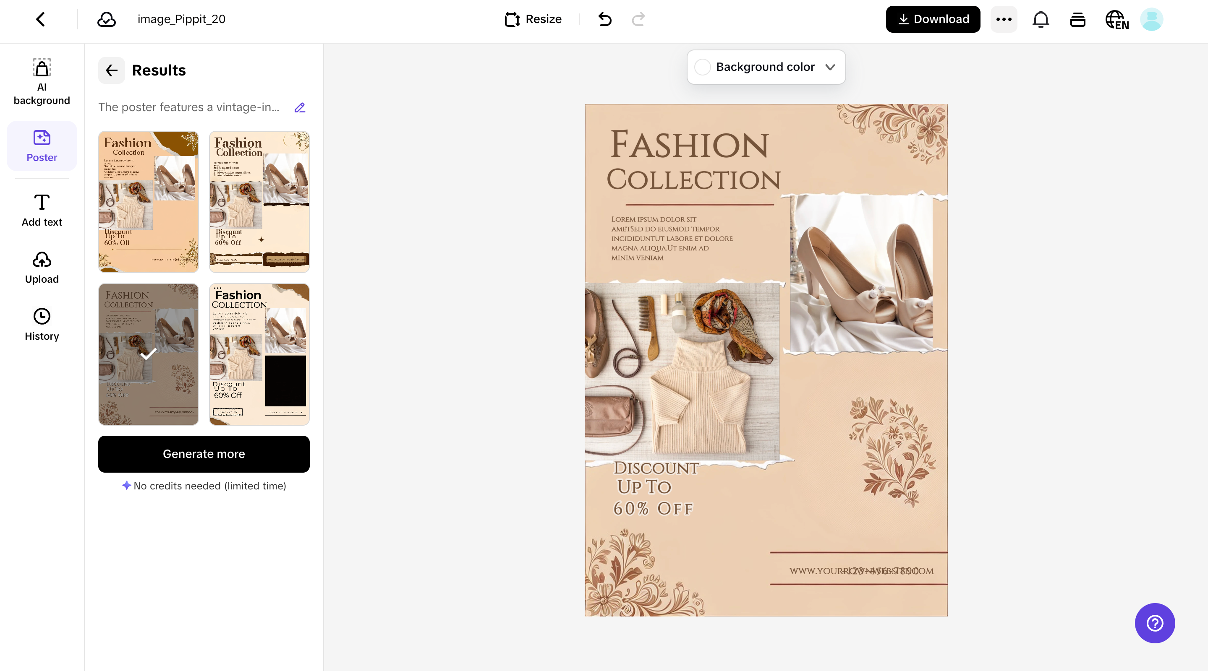Select the first poster result with brown torn corner
The height and width of the screenshot is (671, 1208).
tap(148, 202)
